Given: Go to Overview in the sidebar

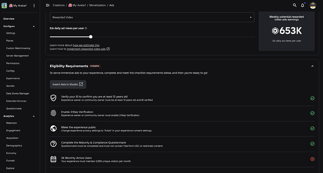Looking at the screenshot, I should pos(9,19).
